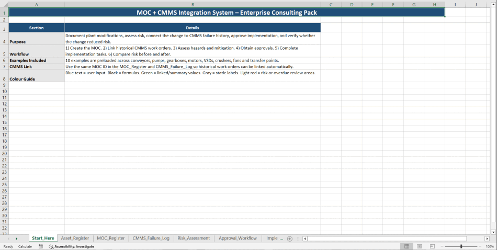Click the vertical scrollbar down arrow

click(x=493, y=232)
